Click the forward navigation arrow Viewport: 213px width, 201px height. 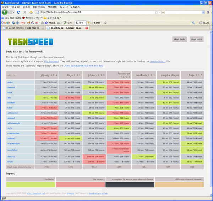tap(10, 12)
